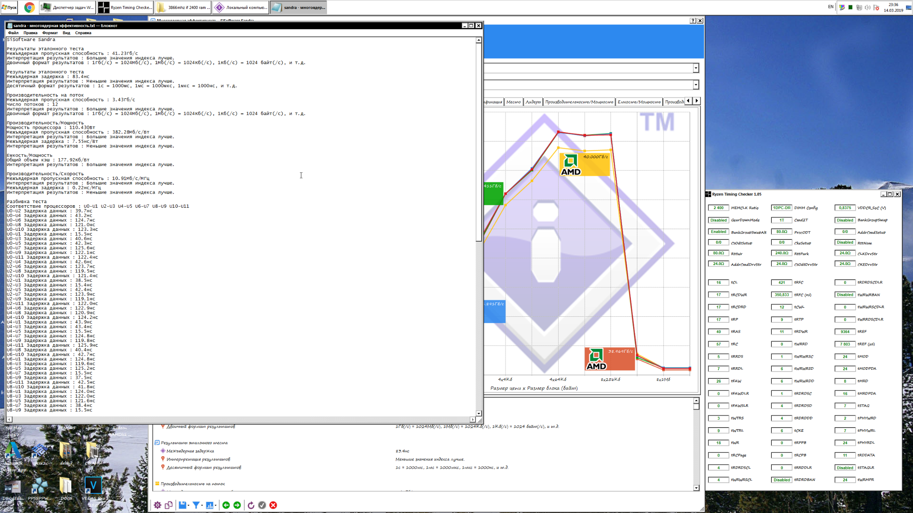Switch to the Емкость/Мощность tab
The height and width of the screenshot is (513, 913).
tap(639, 102)
